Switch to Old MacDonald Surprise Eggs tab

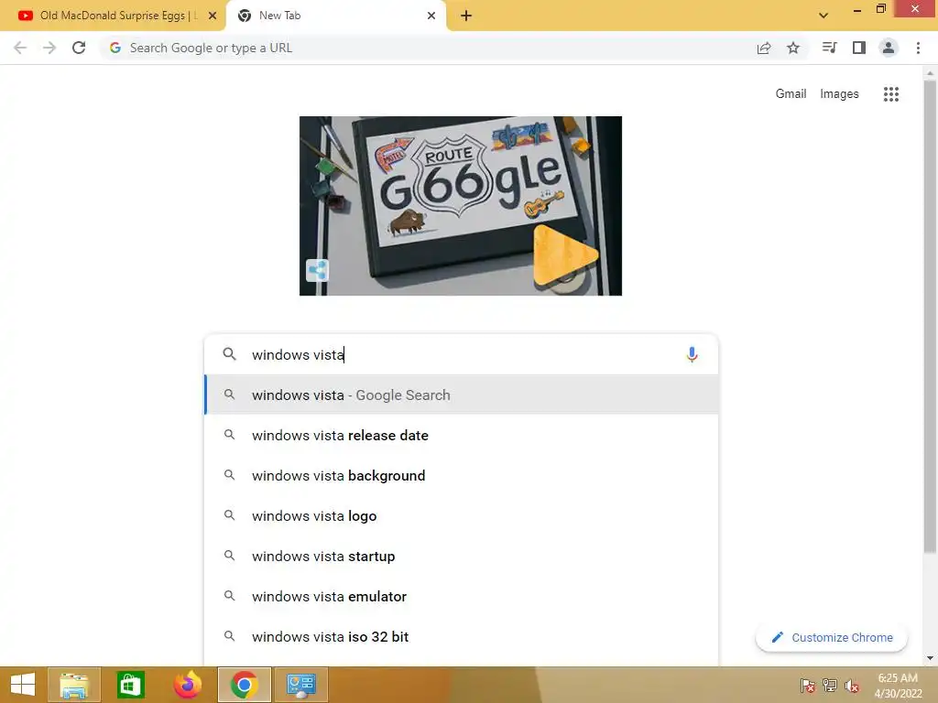[114, 16]
